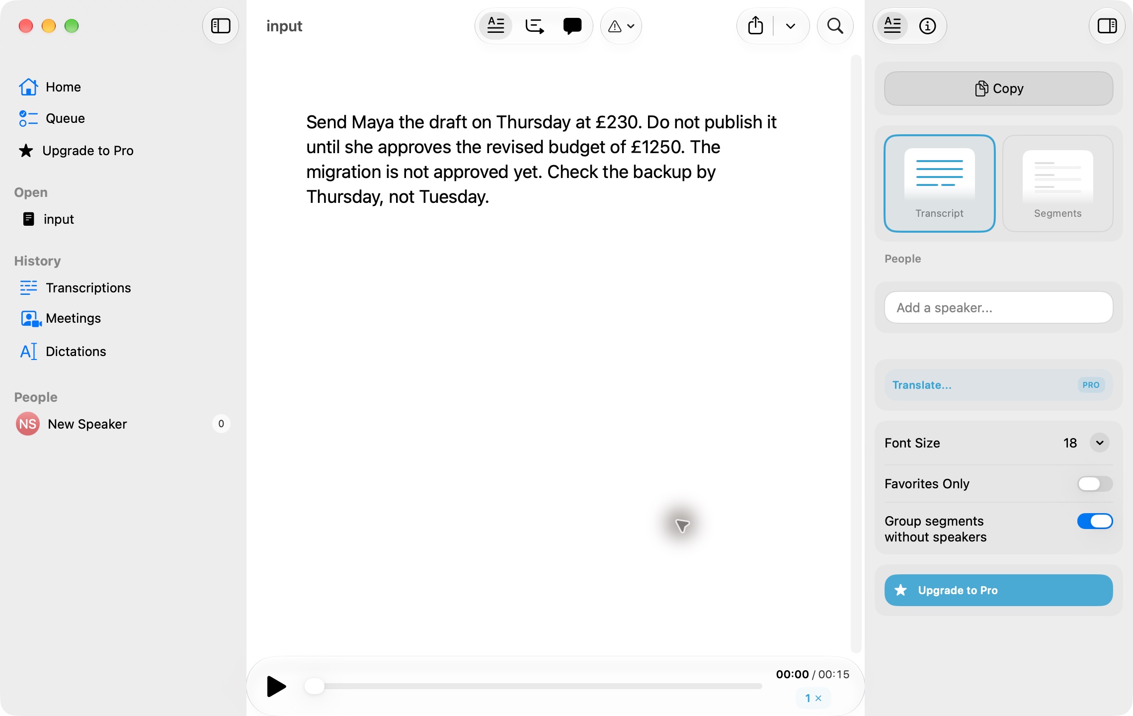Screen dimensions: 1133x716
Task: Click the Home house icon
Action: pos(28,87)
